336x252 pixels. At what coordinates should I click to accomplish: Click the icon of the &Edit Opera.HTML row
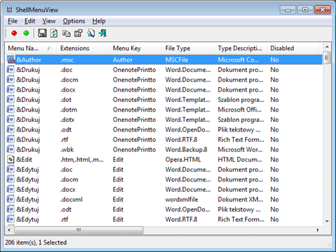(x=11, y=160)
